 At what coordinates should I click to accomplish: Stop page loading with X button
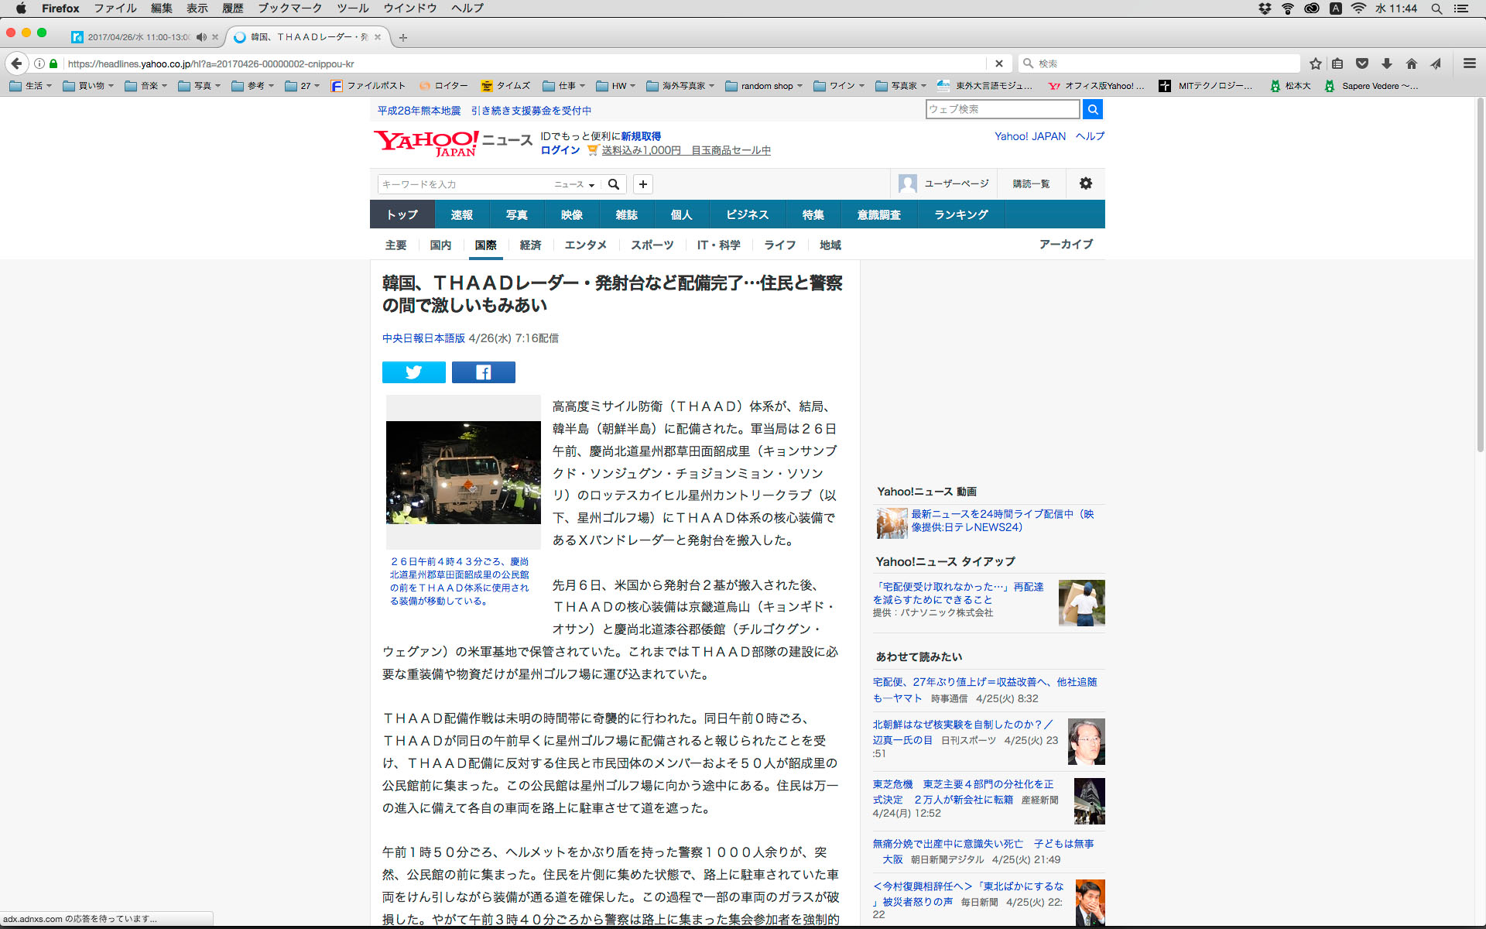click(998, 63)
